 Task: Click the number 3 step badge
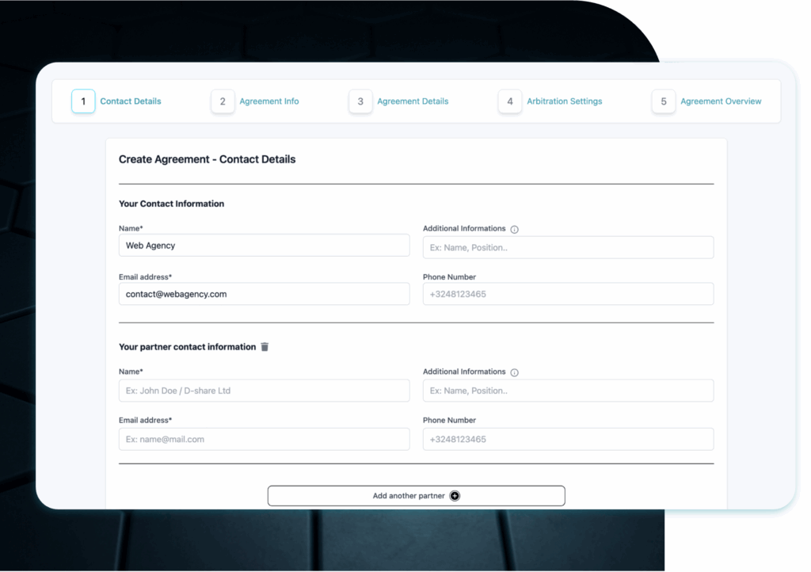click(x=360, y=101)
